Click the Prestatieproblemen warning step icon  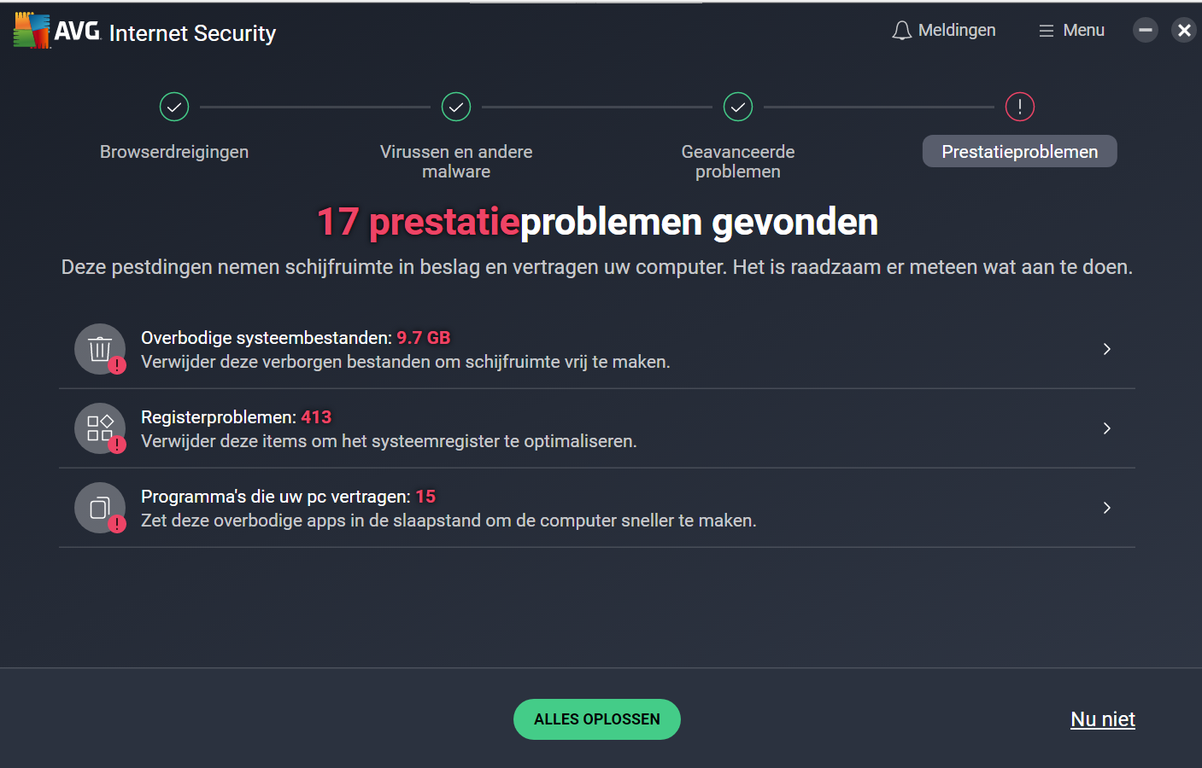(1020, 107)
